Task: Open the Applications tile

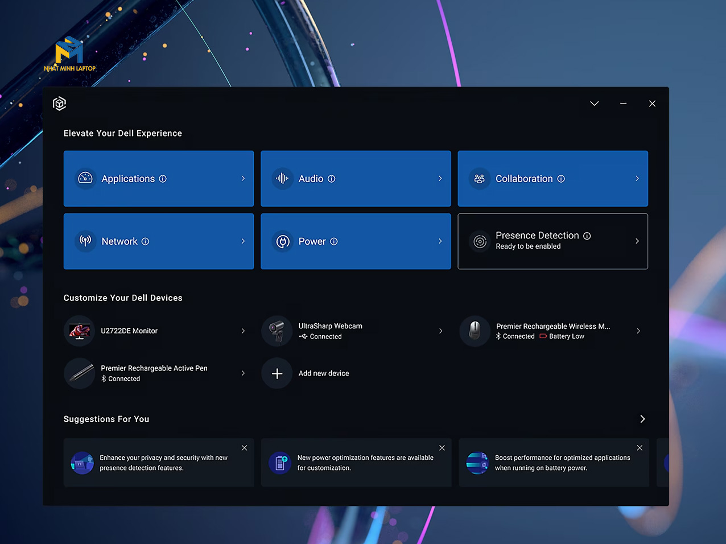Action: (x=159, y=179)
